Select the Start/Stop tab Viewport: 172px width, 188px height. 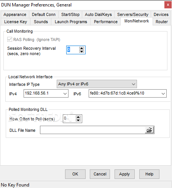[70, 14]
